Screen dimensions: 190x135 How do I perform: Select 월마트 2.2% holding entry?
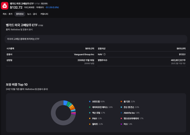pos(96,124)
